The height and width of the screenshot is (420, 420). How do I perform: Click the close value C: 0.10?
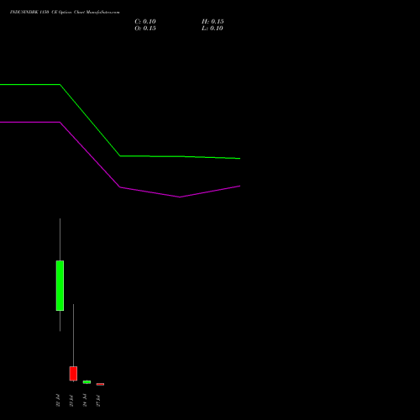click(145, 22)
